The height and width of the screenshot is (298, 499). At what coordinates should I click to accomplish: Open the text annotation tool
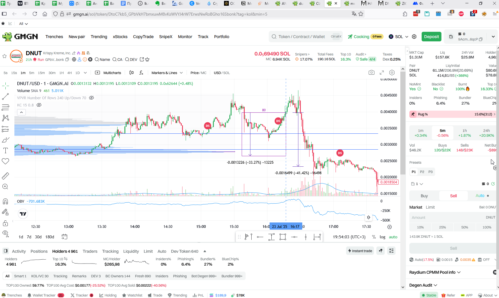pos(5,150)
